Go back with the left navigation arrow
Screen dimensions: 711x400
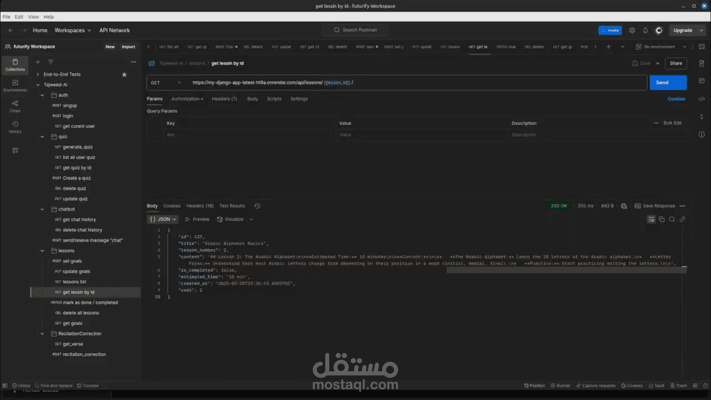click(11, 30)
